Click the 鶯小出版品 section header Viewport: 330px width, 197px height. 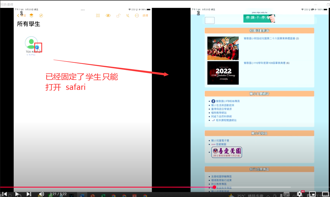(x=260, y=133)
